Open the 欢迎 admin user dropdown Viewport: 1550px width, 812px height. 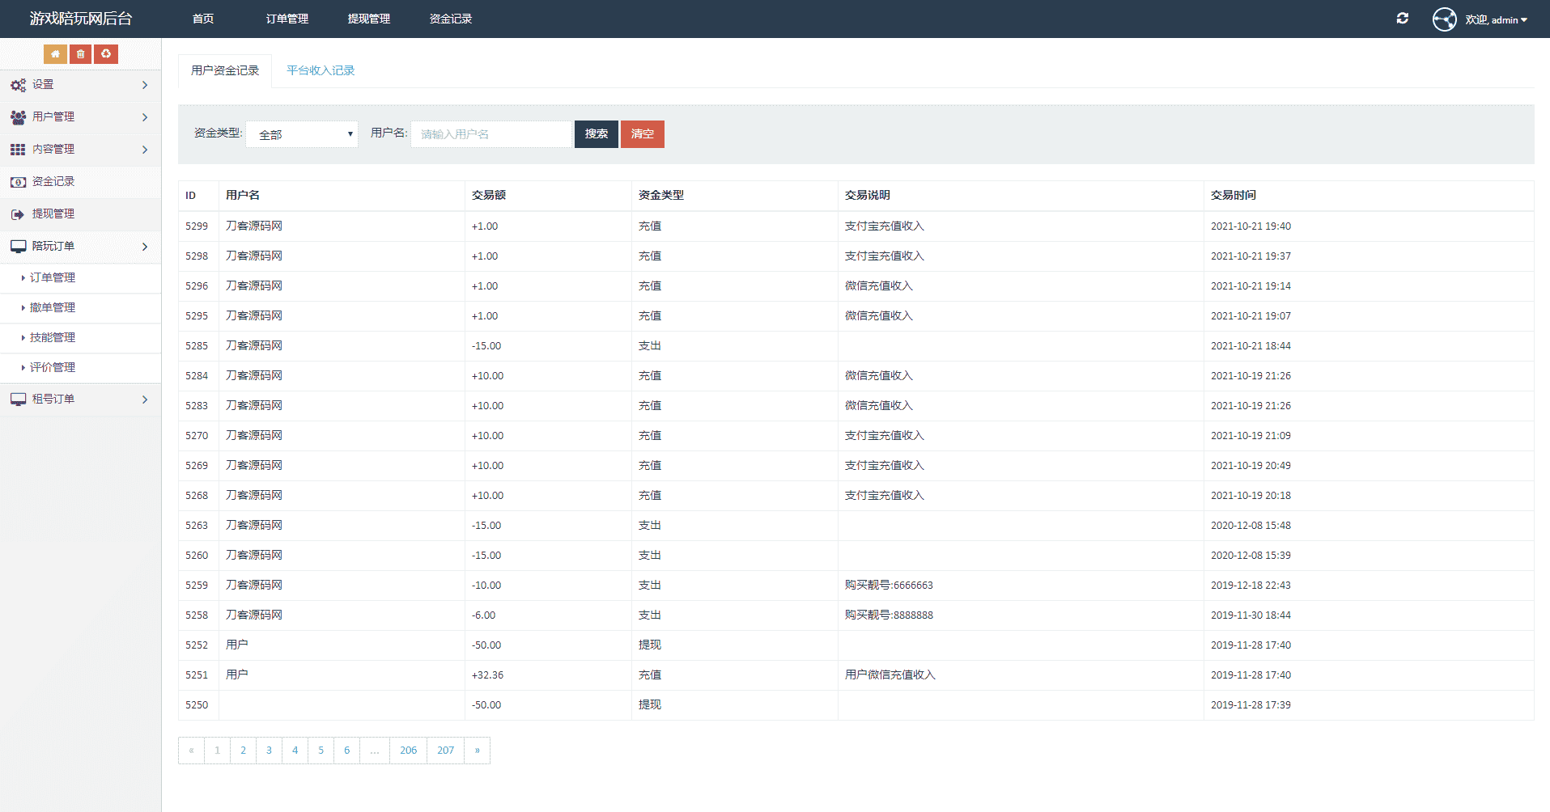(x=1496, y=19)
